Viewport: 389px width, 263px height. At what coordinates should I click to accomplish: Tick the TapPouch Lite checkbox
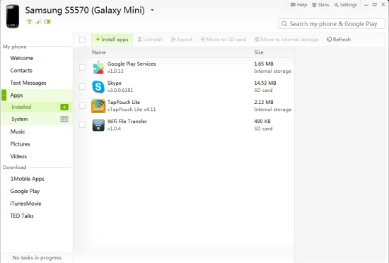coord(82,105)
